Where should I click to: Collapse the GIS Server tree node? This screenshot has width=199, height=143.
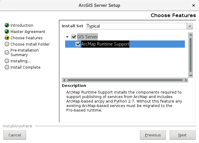(67, 37)
